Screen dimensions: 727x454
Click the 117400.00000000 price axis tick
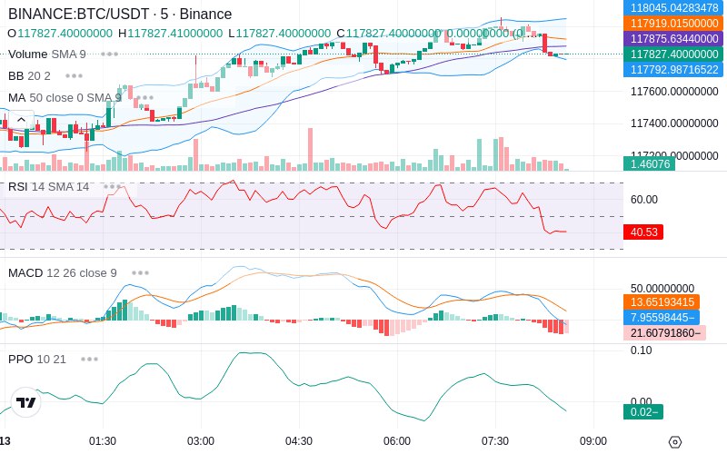click(x=674, y=123)
